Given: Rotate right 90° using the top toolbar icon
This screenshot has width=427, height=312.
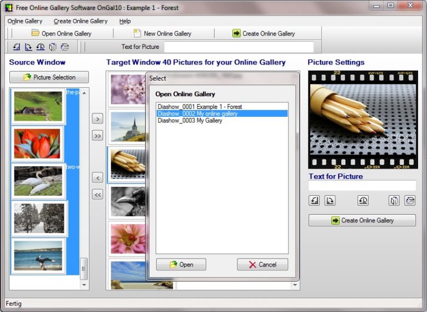Looking at the screenshot, I should pyautogui.click(x=28, y=47).
